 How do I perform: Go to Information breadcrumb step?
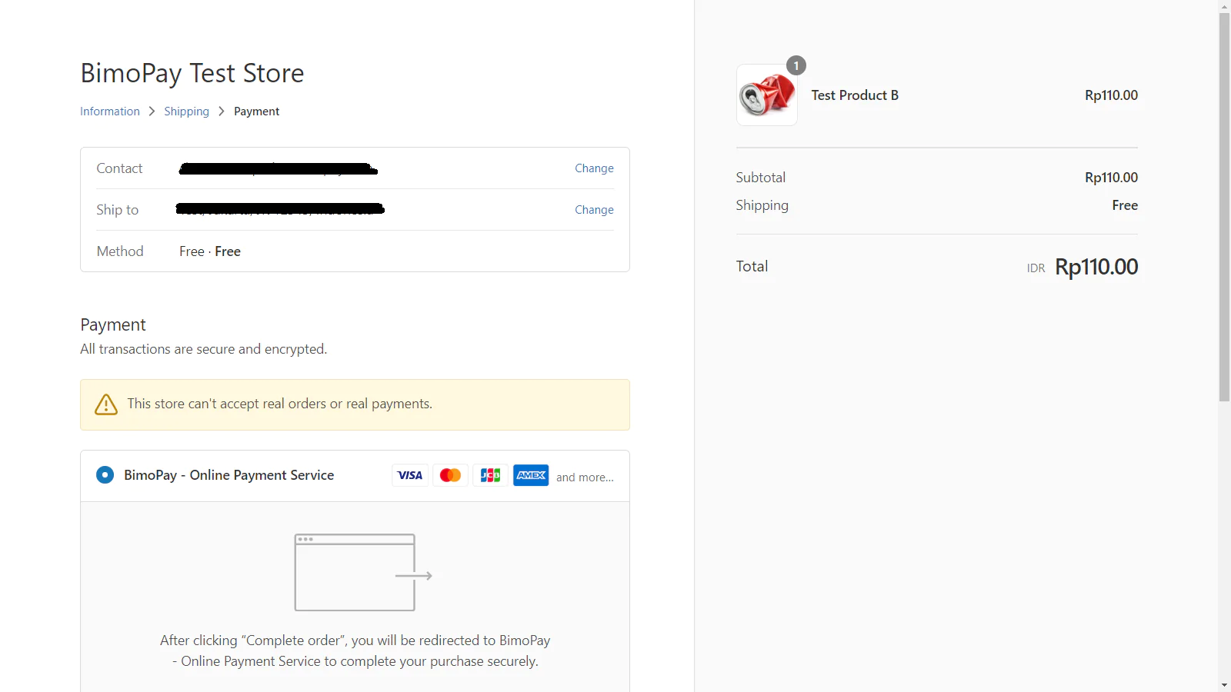[110, 111]
